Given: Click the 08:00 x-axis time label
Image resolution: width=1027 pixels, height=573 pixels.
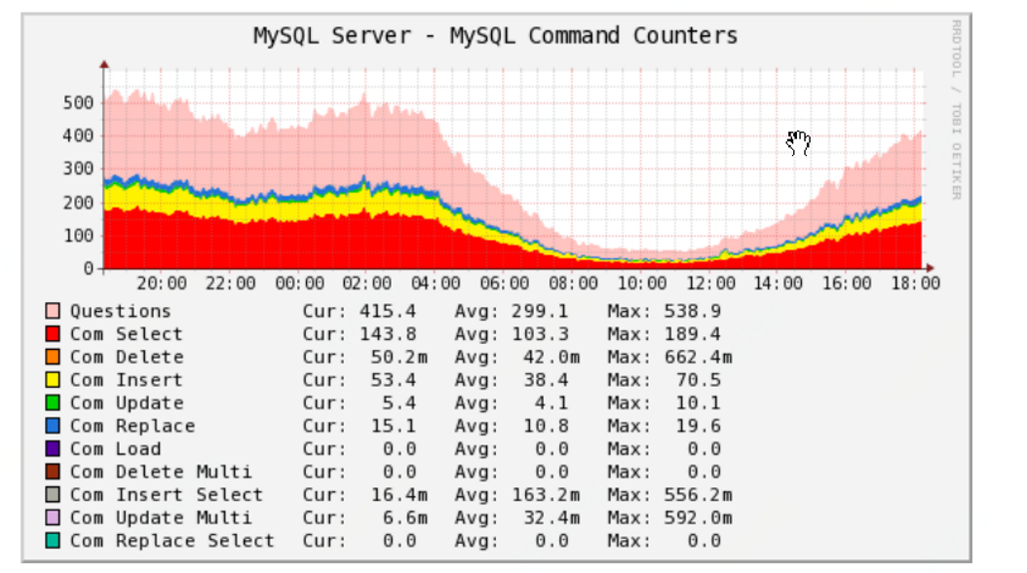Looking at the screenshot, I should click(x=573, y=283).
